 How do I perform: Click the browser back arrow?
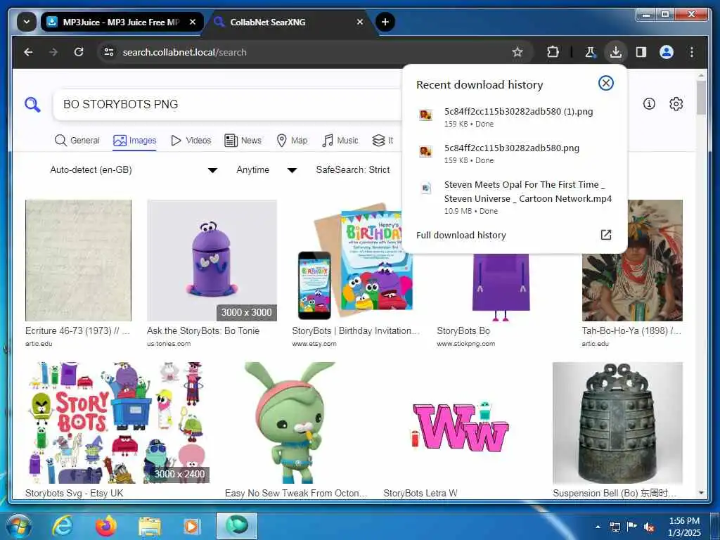pyautogui.click(x=28, y=52)
